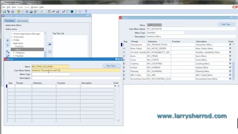Click Remove from Top Ten List arrow
Image resolution: width=238 pixels, height=134 pixels.
[49, 52]
